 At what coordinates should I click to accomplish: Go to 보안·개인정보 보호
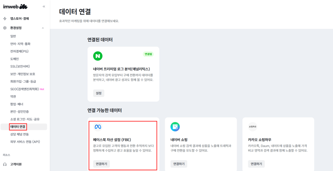(x=23, y=74)
